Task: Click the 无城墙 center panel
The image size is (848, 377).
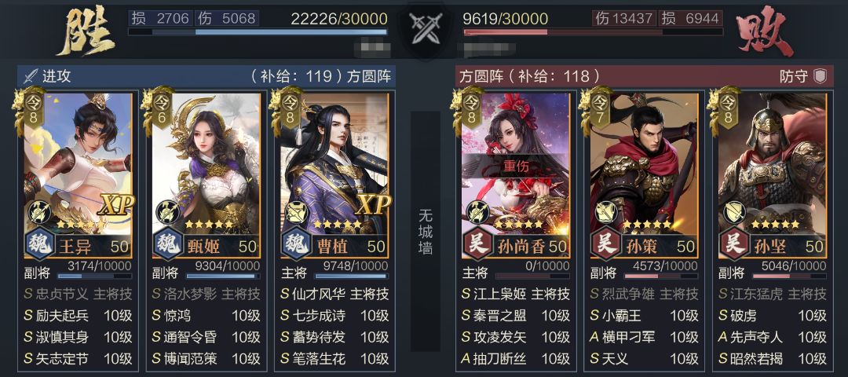Action: [425, 232]
